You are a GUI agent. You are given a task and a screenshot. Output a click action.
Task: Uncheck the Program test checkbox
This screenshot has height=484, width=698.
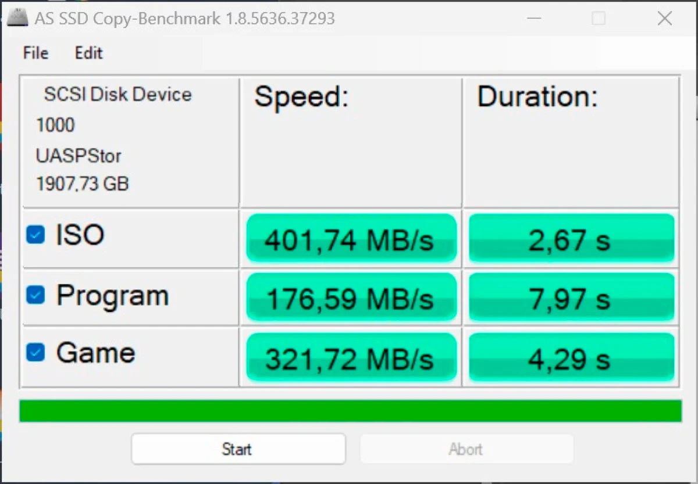coord(35,295)
